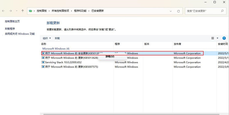Viewport: 229px width, 115px height.
Task: Click the 卸载 toolbar button
Action: [x=57, y=38]
